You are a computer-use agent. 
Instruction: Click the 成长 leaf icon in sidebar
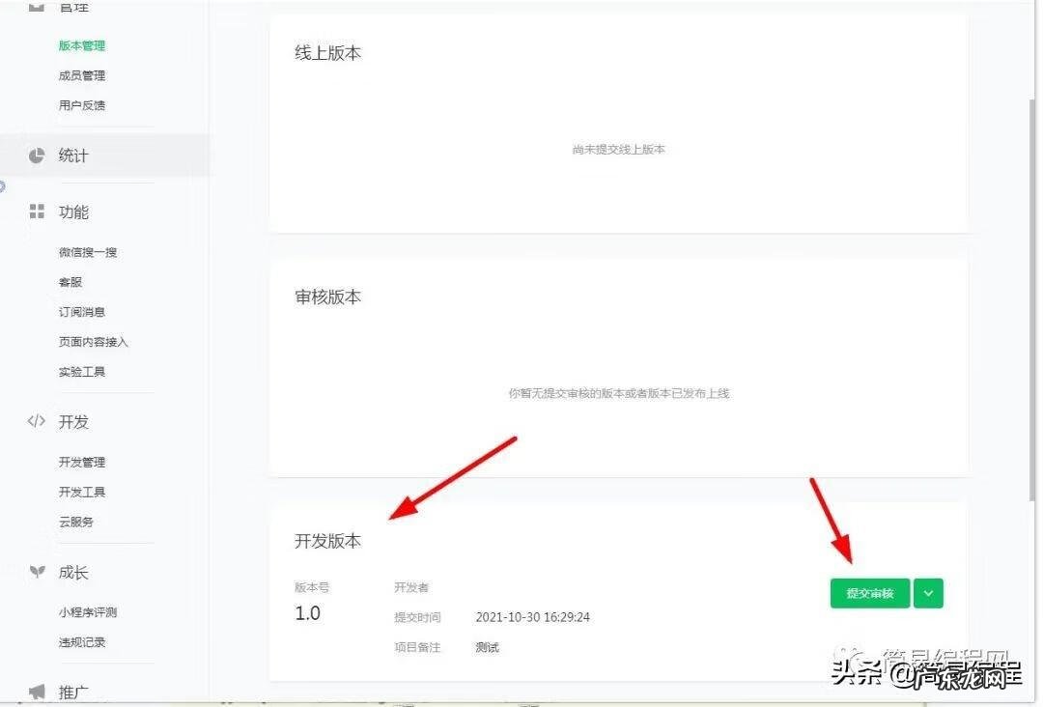coord(37,572)
